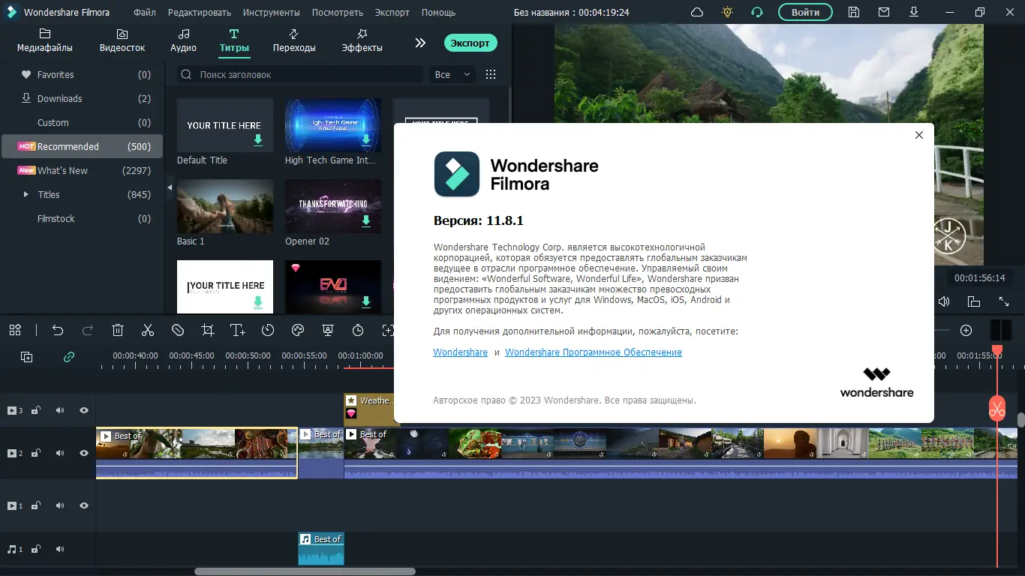Image resolution: width=1025 pixels, height=576 pixels.
Task: Adjust the timeline zoom slider
Action: [942, 330]
